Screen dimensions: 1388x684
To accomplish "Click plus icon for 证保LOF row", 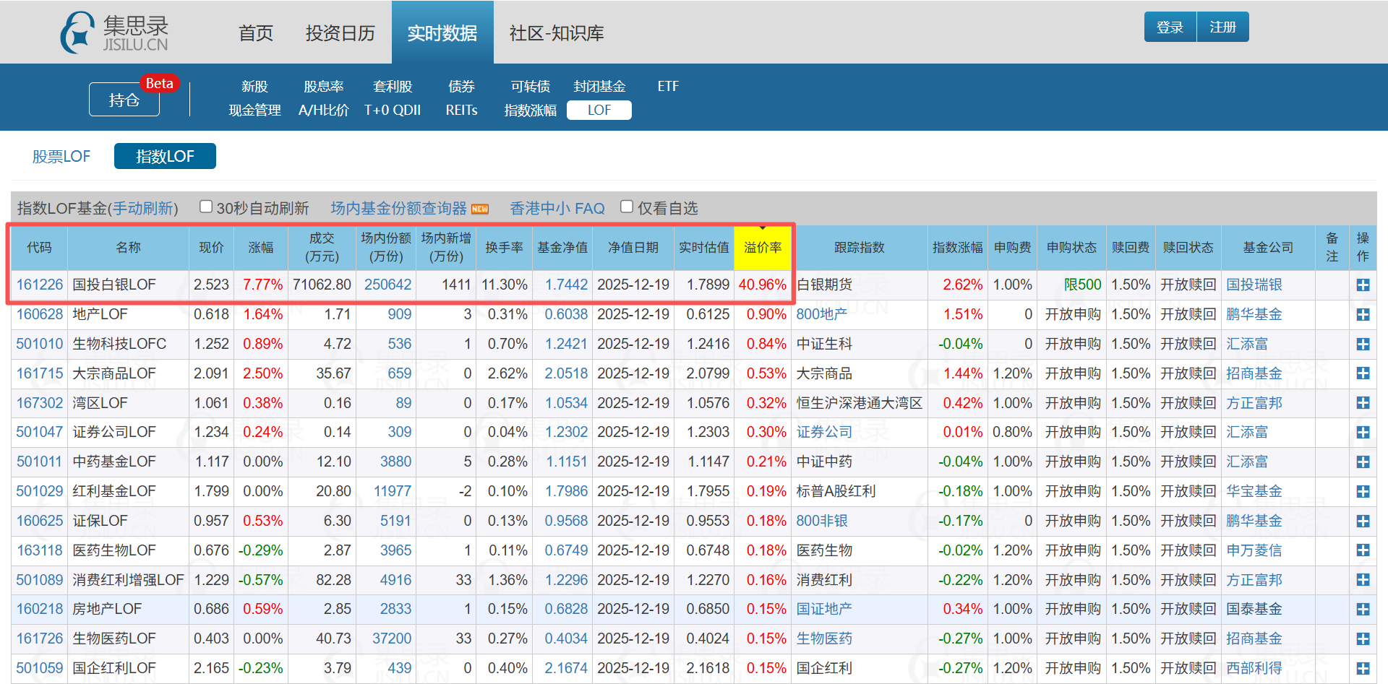I will (x=1363, y=521).
